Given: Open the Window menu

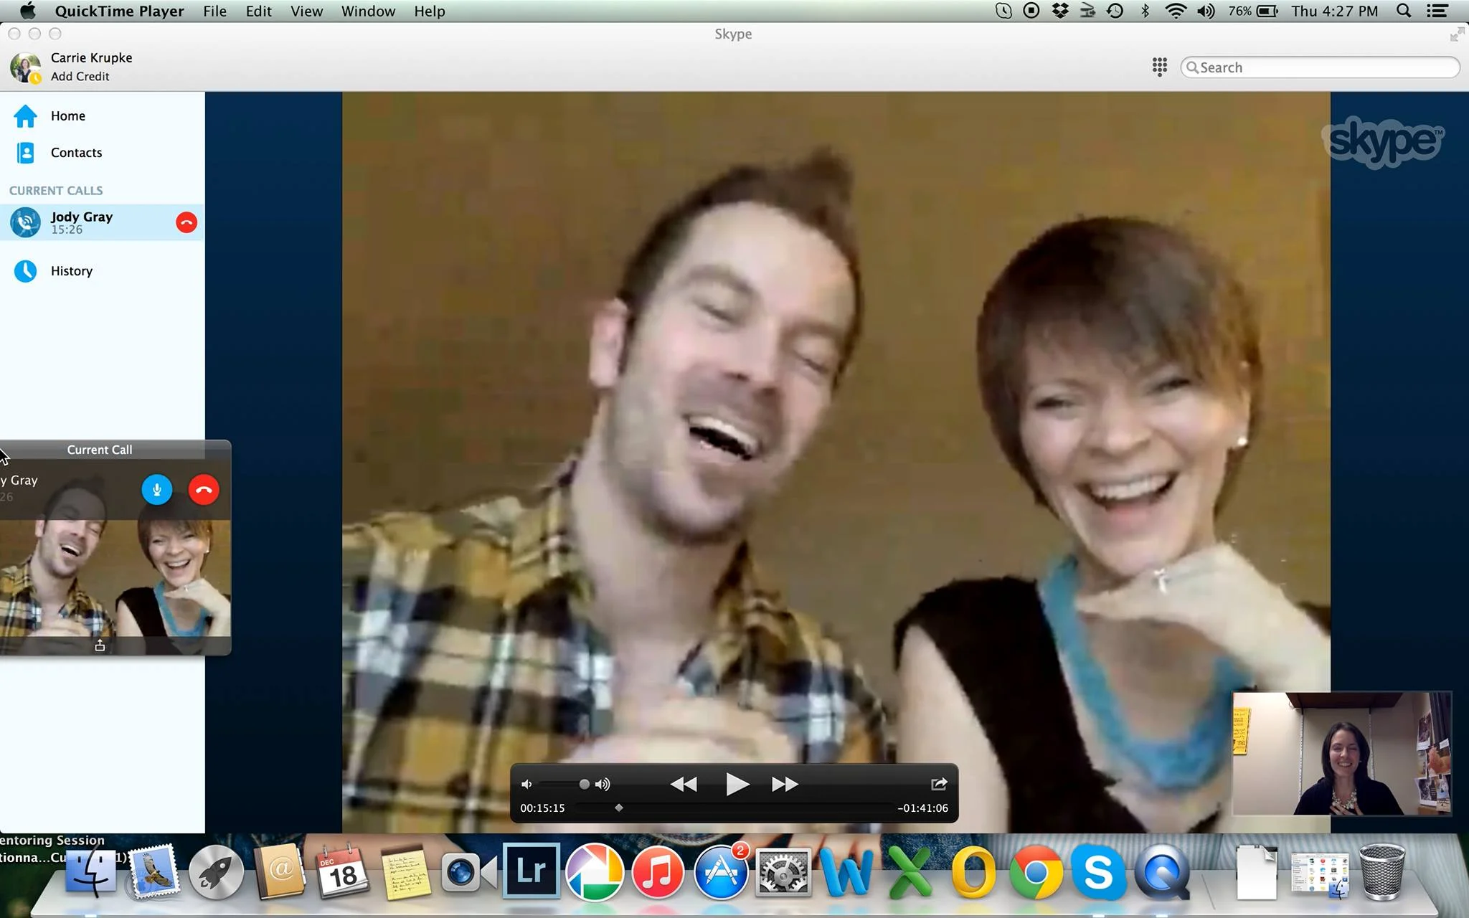Looking at the screenshot, I should (x=368, y=11).
